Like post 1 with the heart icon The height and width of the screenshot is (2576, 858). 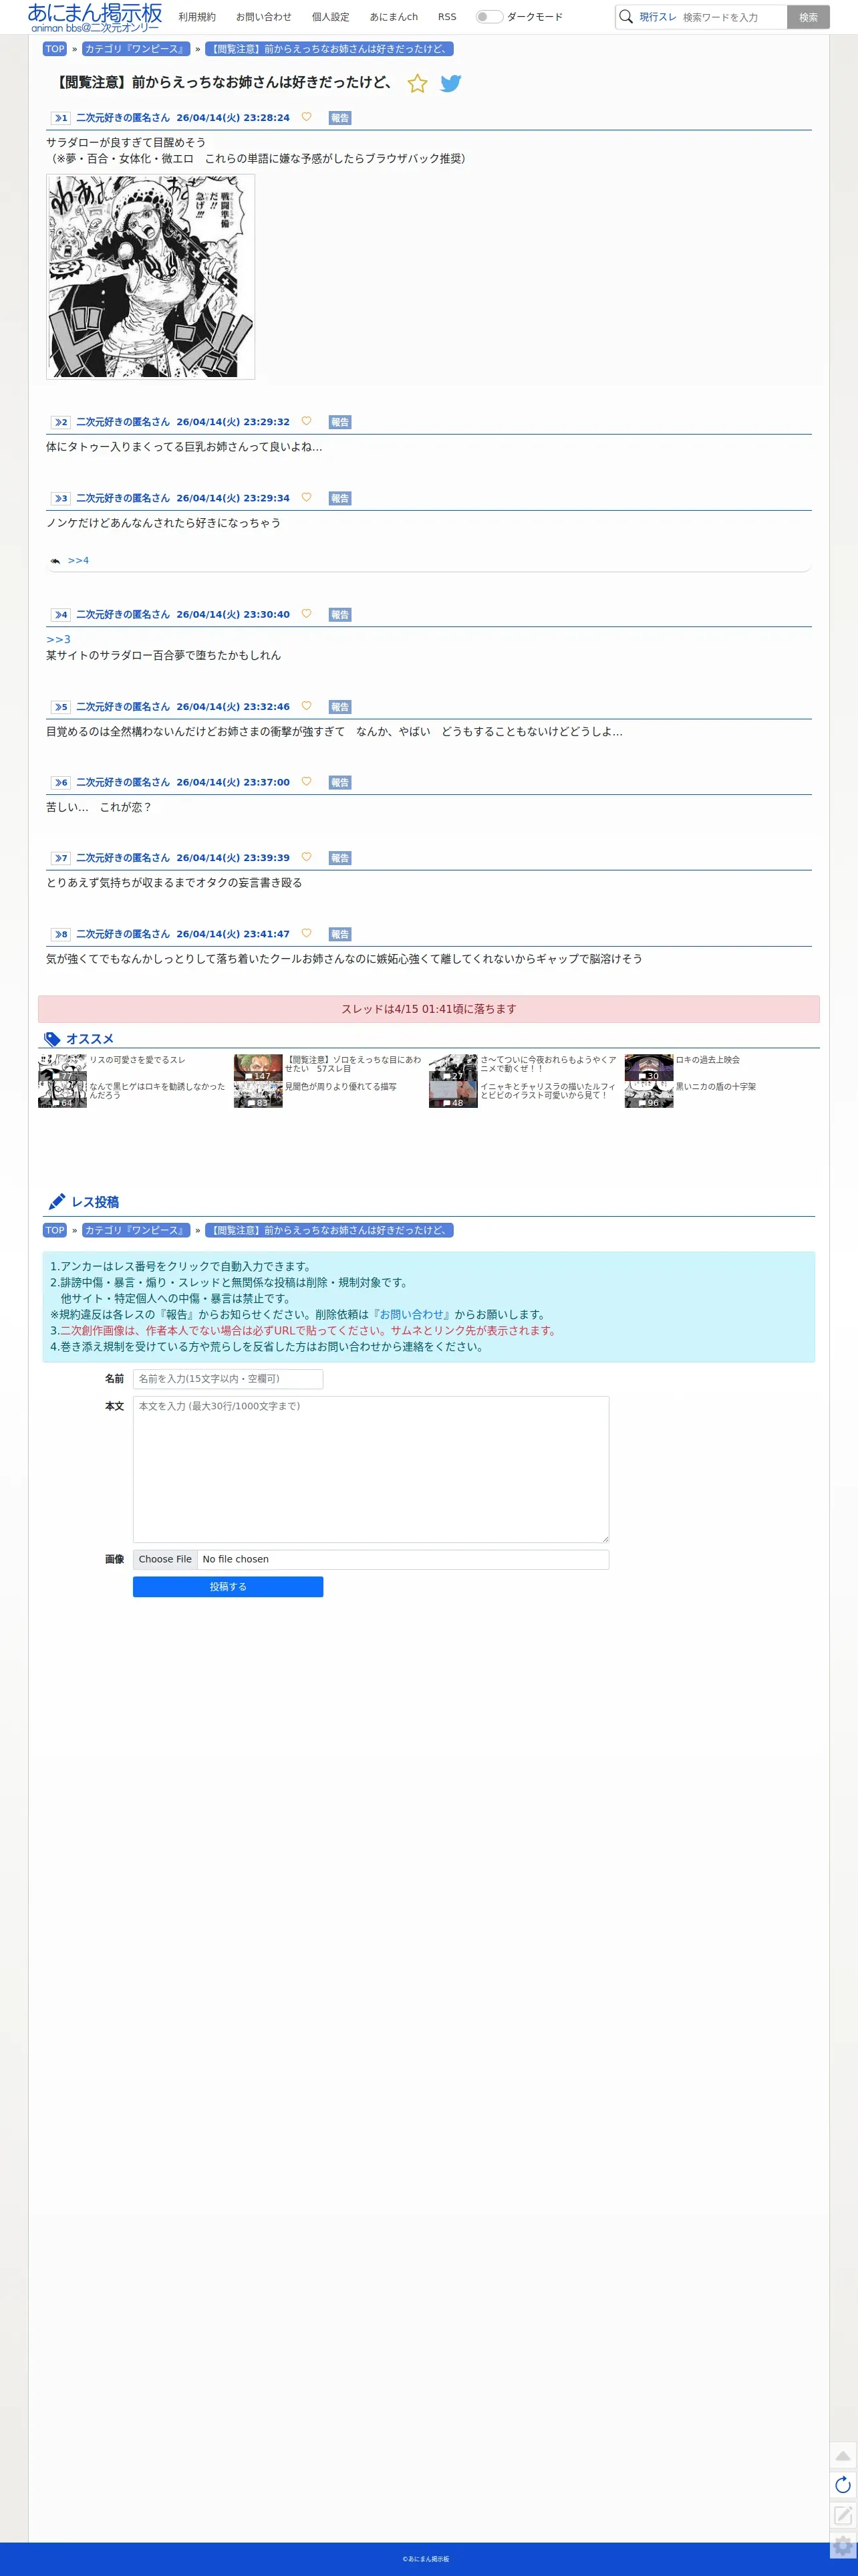click(x=306, y=117)
